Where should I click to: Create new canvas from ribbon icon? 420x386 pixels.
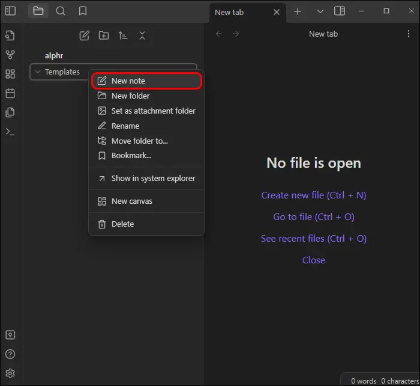[x=10, y=74]
